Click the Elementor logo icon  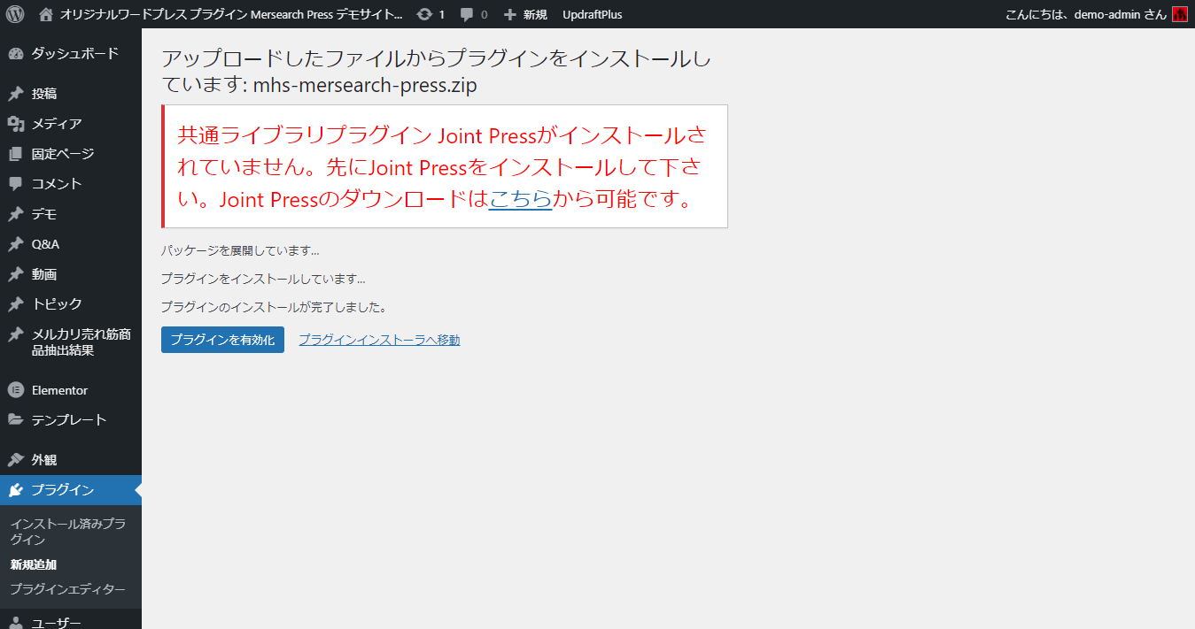point(15,390)
